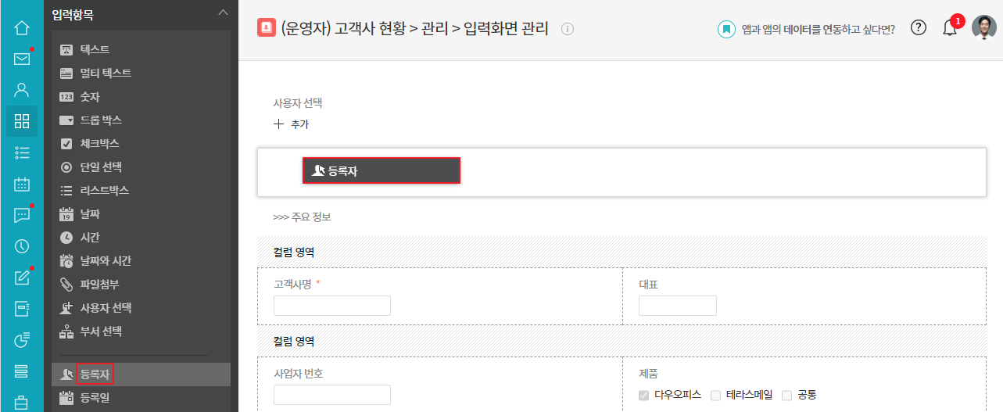Toggle the 다우오피스 checkbox
The height and width of the screenshot is (412, 1003).
pyautogui.click(x=644, y=396)
